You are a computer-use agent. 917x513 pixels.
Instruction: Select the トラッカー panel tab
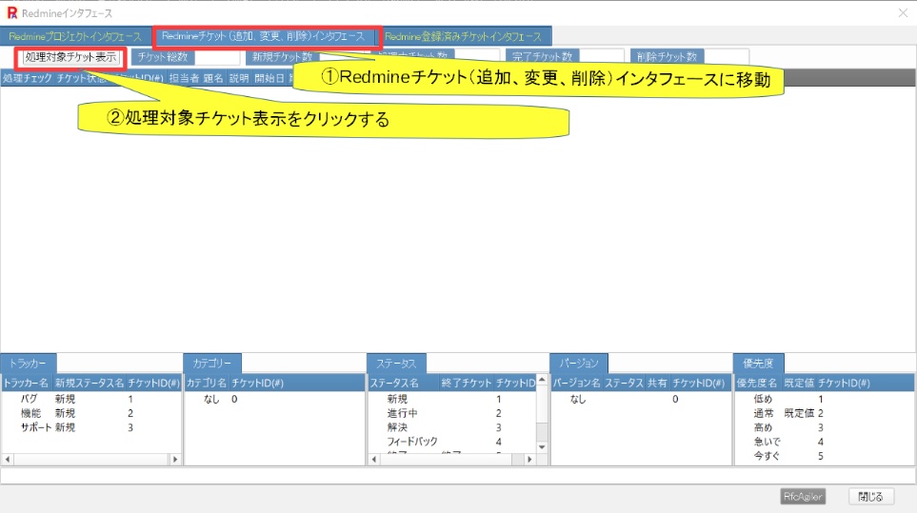[x=28, y=364]
